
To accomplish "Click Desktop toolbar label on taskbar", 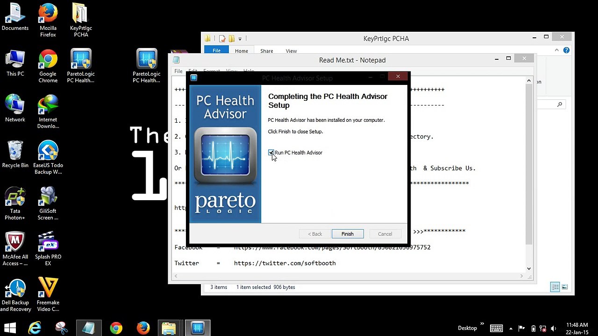I will click(467, 328).
